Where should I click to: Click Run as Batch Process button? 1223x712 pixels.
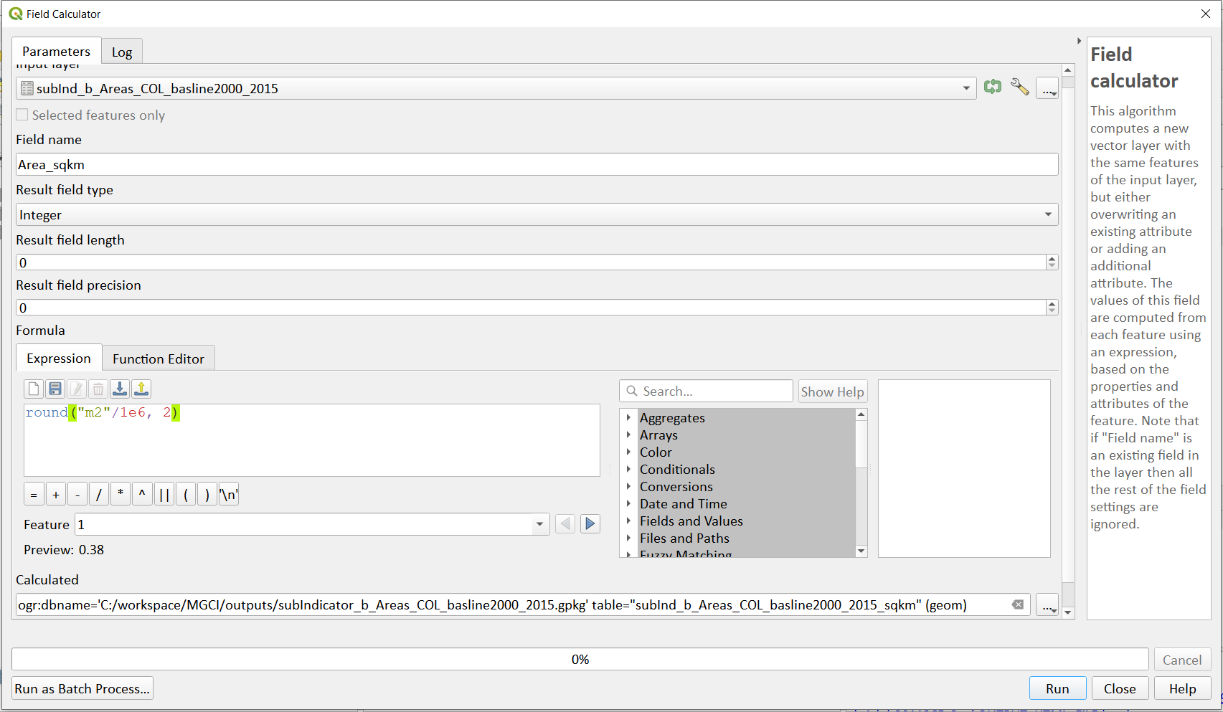pos(82,688)
